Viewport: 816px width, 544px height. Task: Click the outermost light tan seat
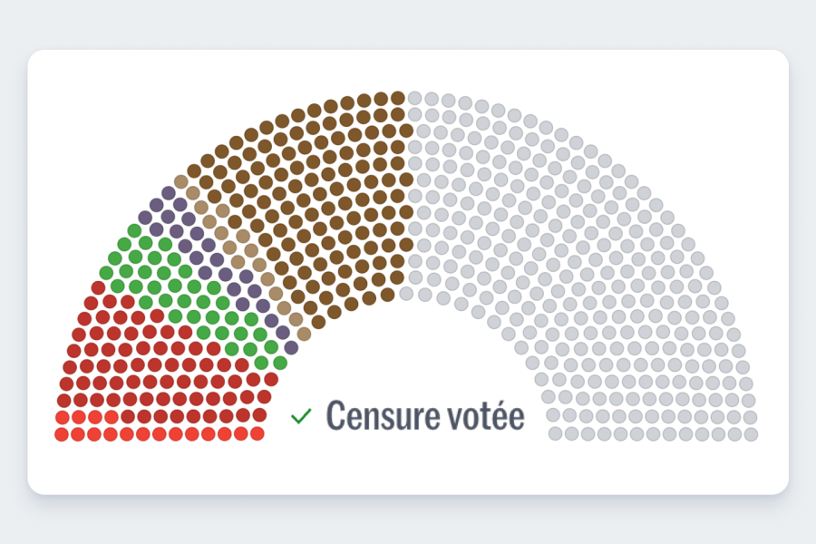180,181
